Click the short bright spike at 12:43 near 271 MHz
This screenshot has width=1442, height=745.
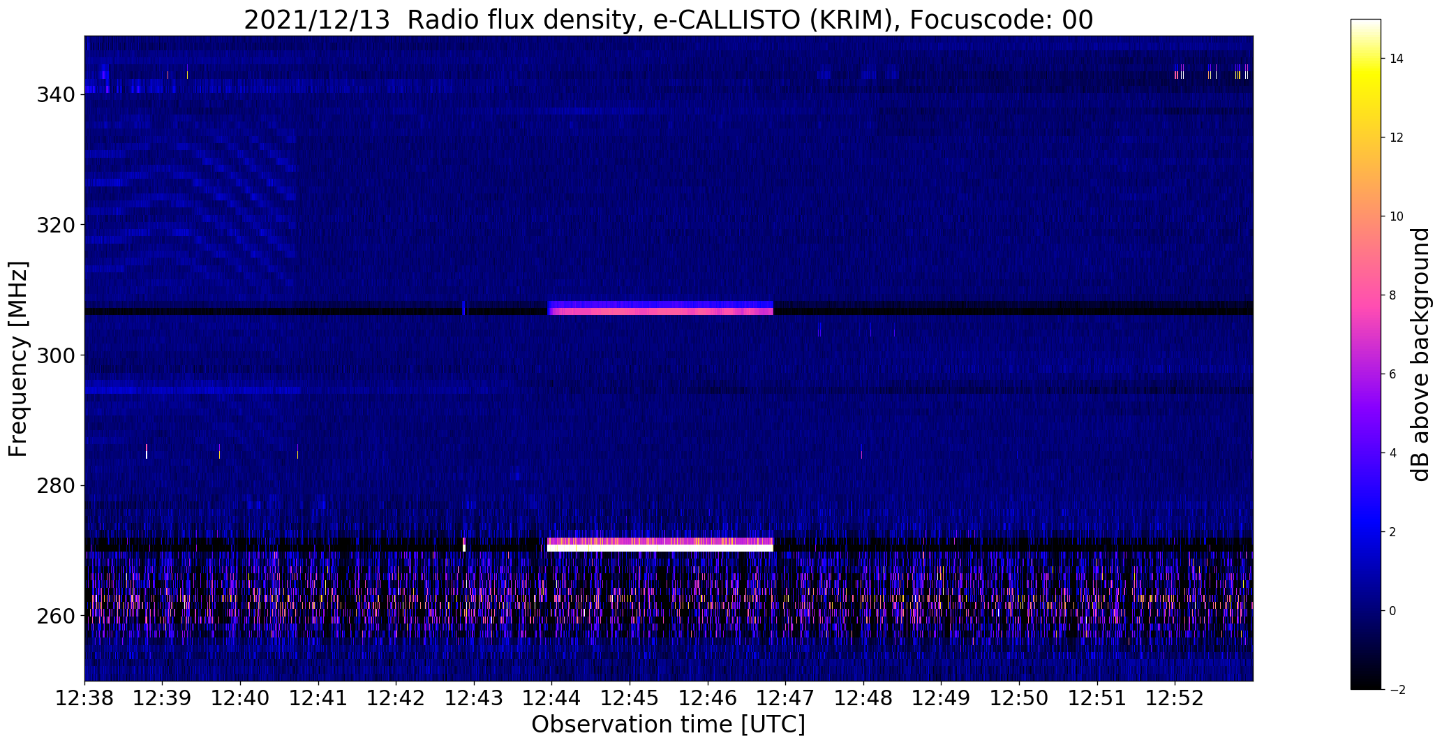pyautogui.click(x=464, y=545)
